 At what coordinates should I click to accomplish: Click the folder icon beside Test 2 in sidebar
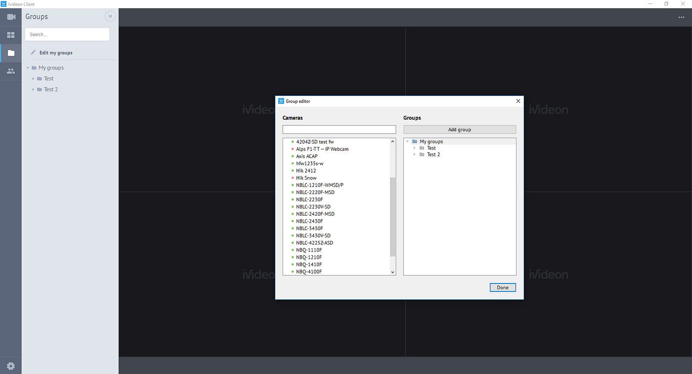(40, 90)
